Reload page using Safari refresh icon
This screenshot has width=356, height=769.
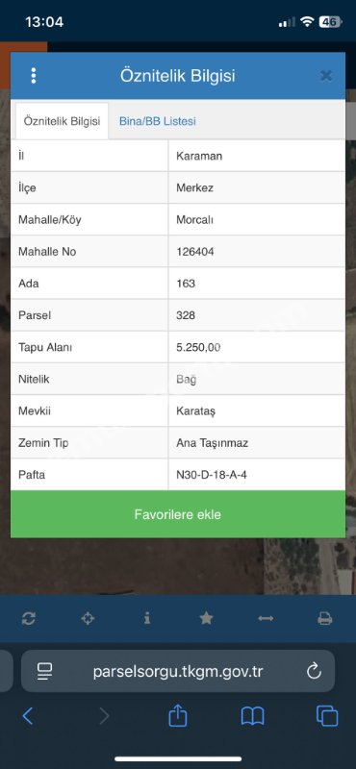pos(314,671)
